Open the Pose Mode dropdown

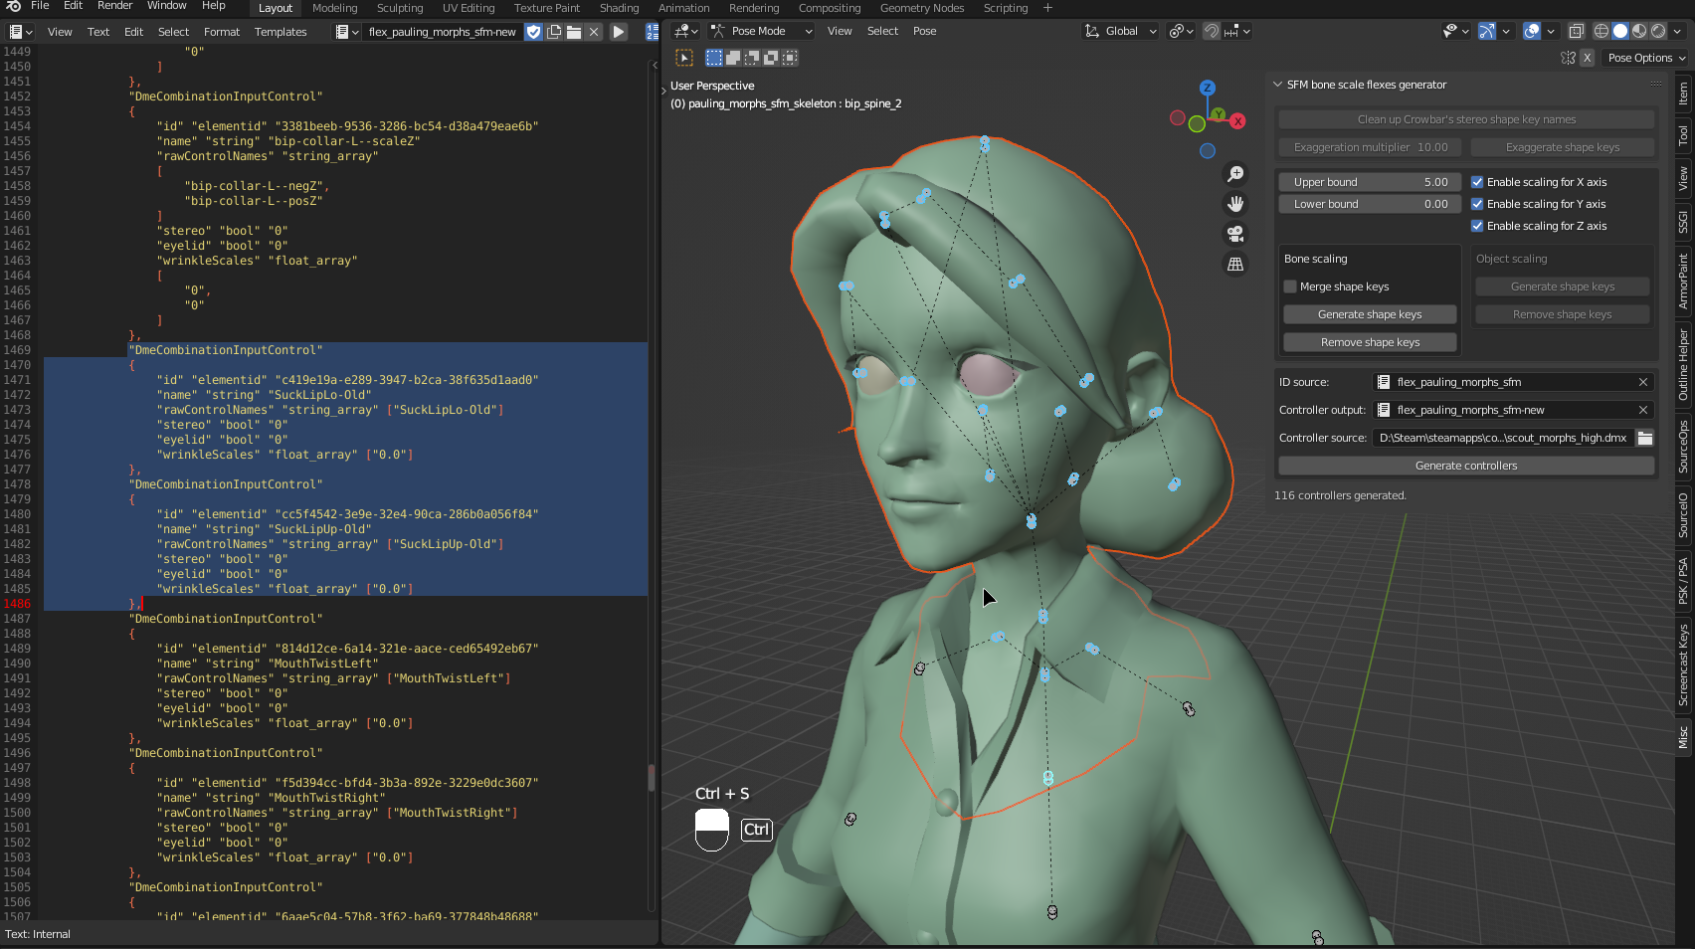click(x=761, y=31)
